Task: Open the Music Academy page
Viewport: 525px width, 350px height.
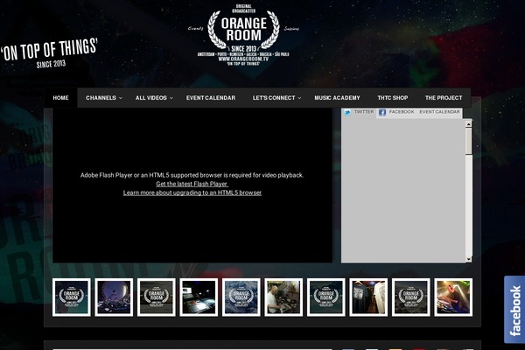Action: [337, 98]
